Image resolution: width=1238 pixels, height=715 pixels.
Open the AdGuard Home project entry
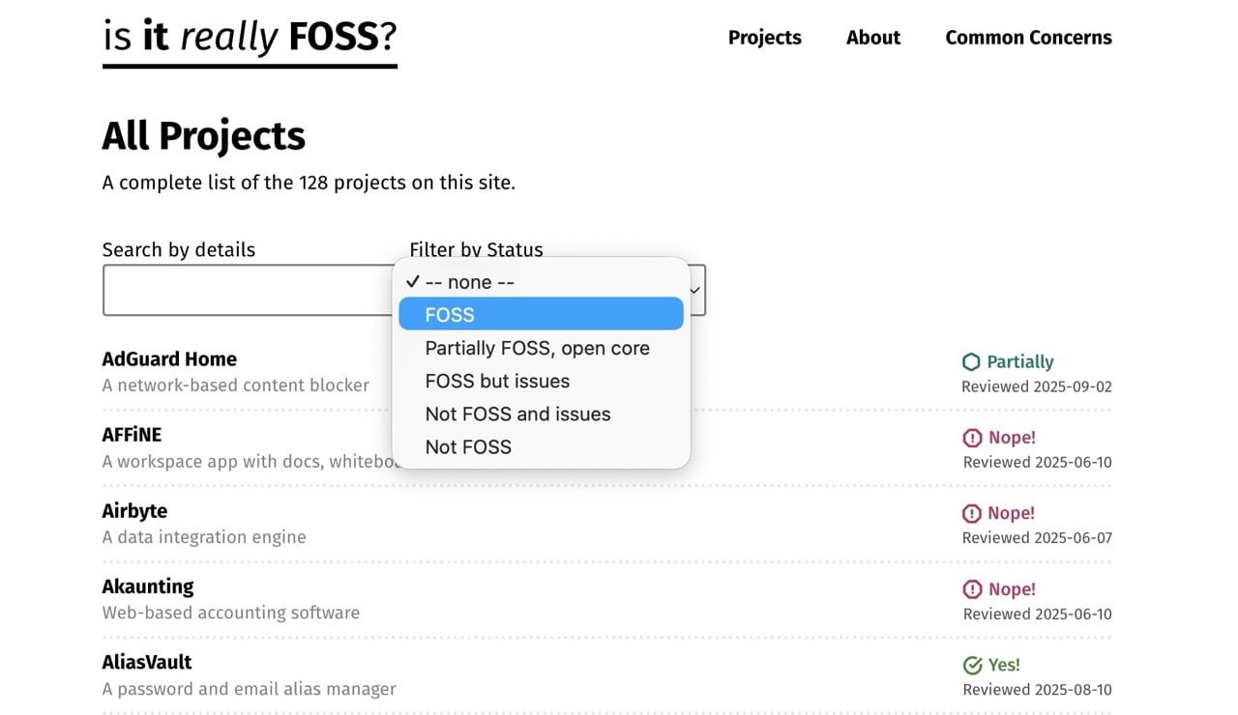tap(169, 358)
